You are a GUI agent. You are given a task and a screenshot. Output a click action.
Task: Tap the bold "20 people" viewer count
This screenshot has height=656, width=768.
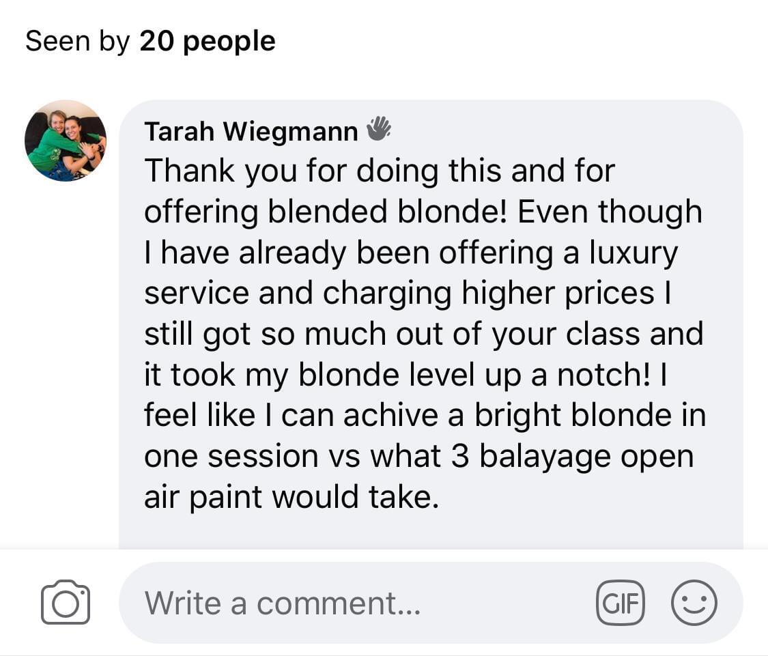[x=208, y=42]
